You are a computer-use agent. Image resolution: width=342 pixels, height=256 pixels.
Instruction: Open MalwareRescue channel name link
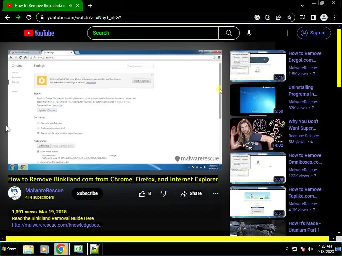(x=44, y=190)
